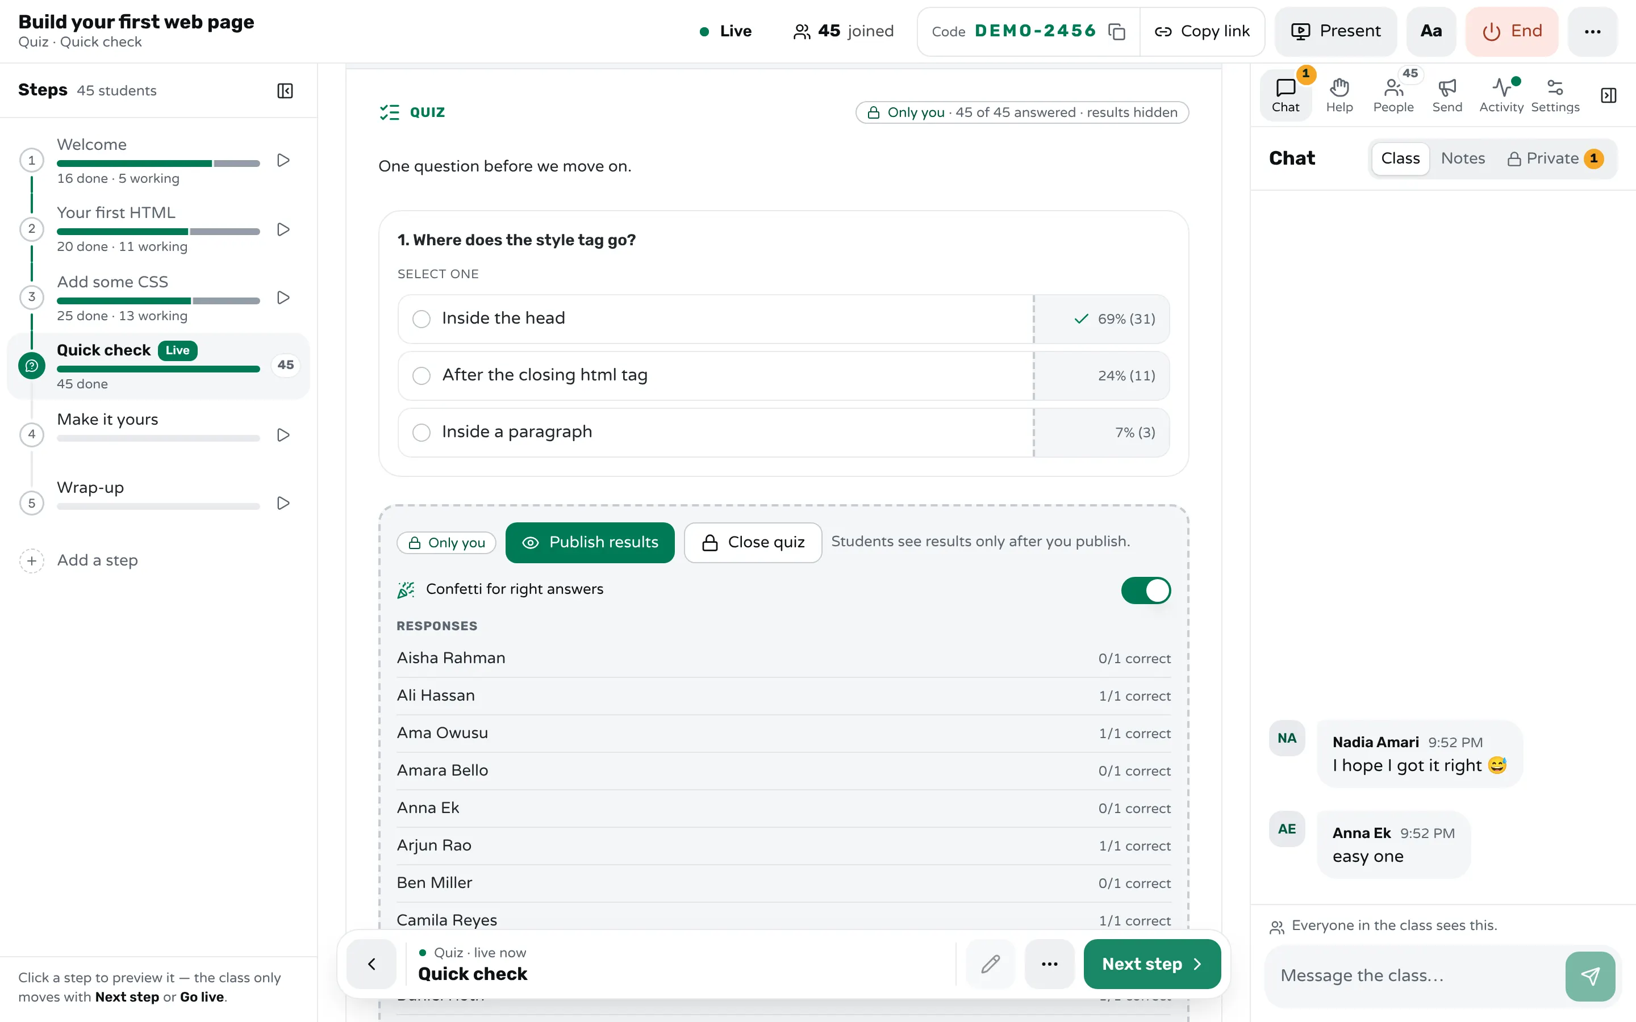
Task: Preview the Welcome step with play icon
Action: point(283,160)
